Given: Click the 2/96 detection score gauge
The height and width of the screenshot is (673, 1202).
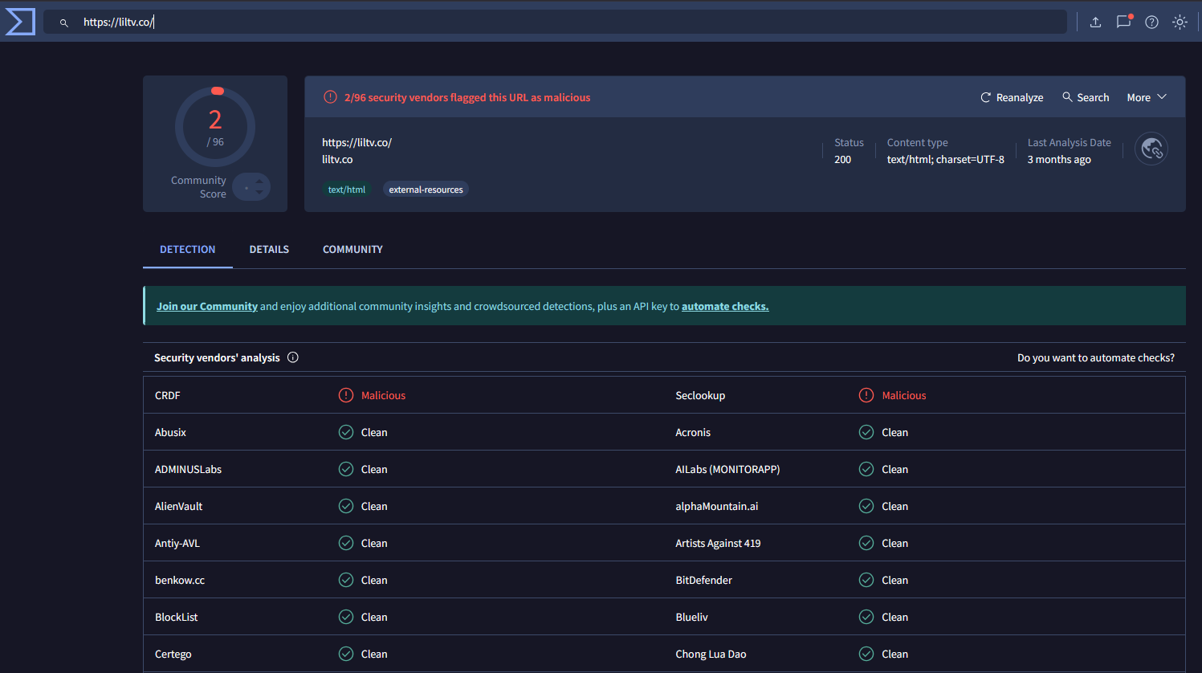Looking at the screenshot, I should pos(215,127).
